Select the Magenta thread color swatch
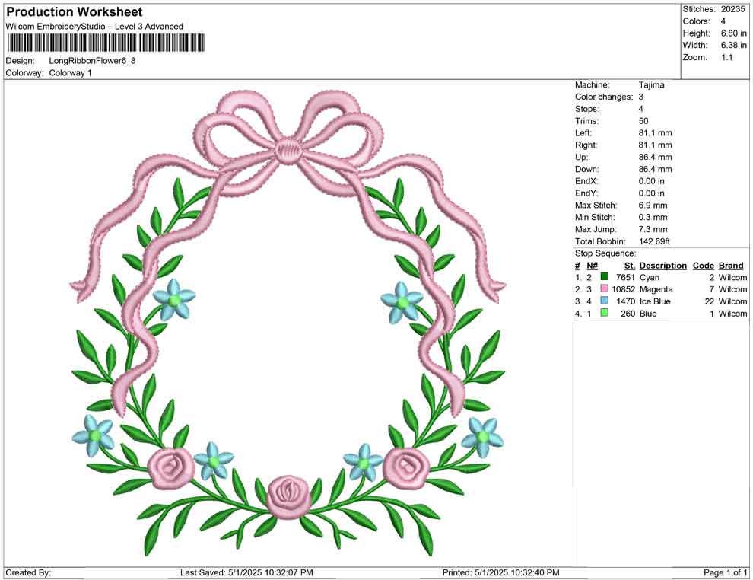Screen dimensions: 753x580 (604, 289)
